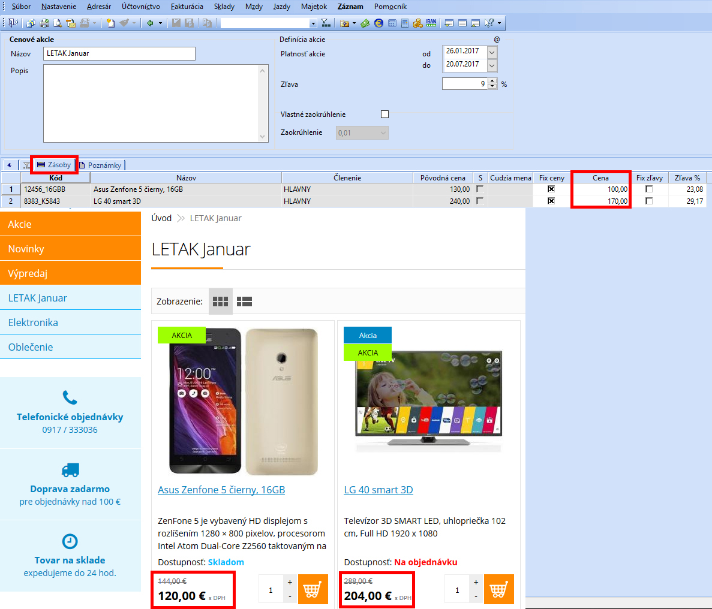Viewport: 712px width, 609px height.
Task: Switch to list view in Zobrazenie
Action: coord(244,302)
